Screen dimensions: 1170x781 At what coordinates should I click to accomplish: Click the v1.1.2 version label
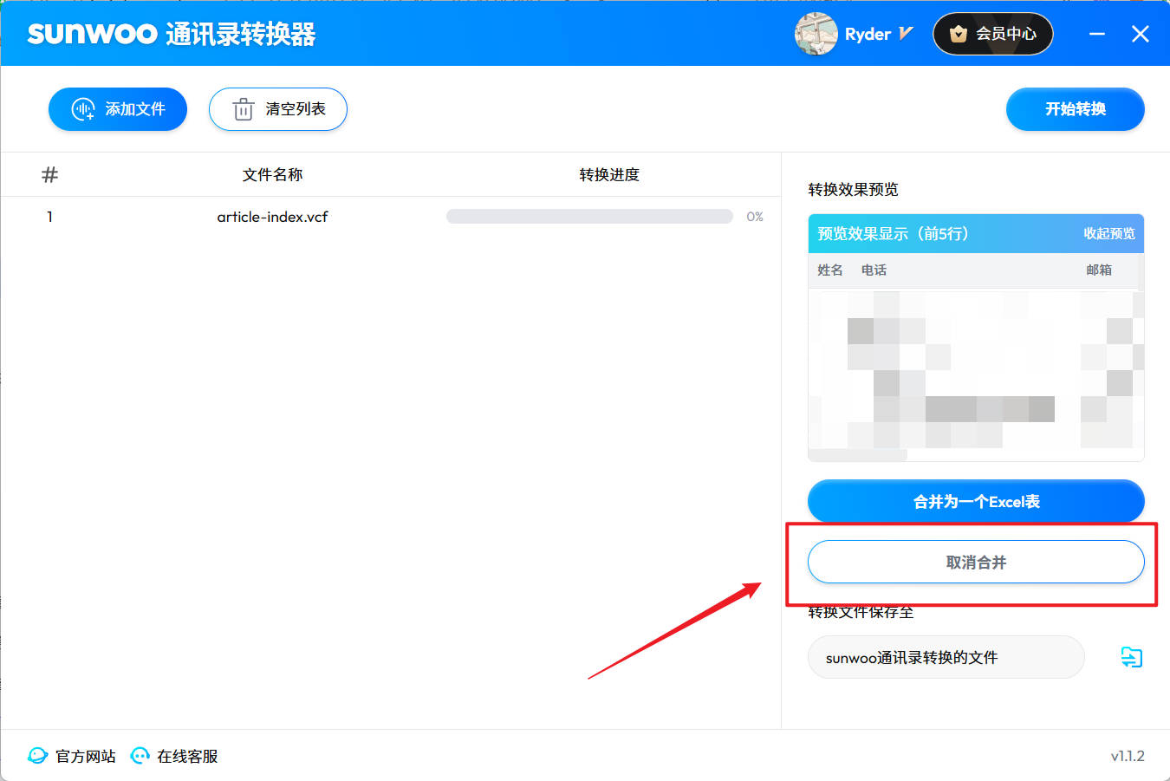tap(1128, 756)
